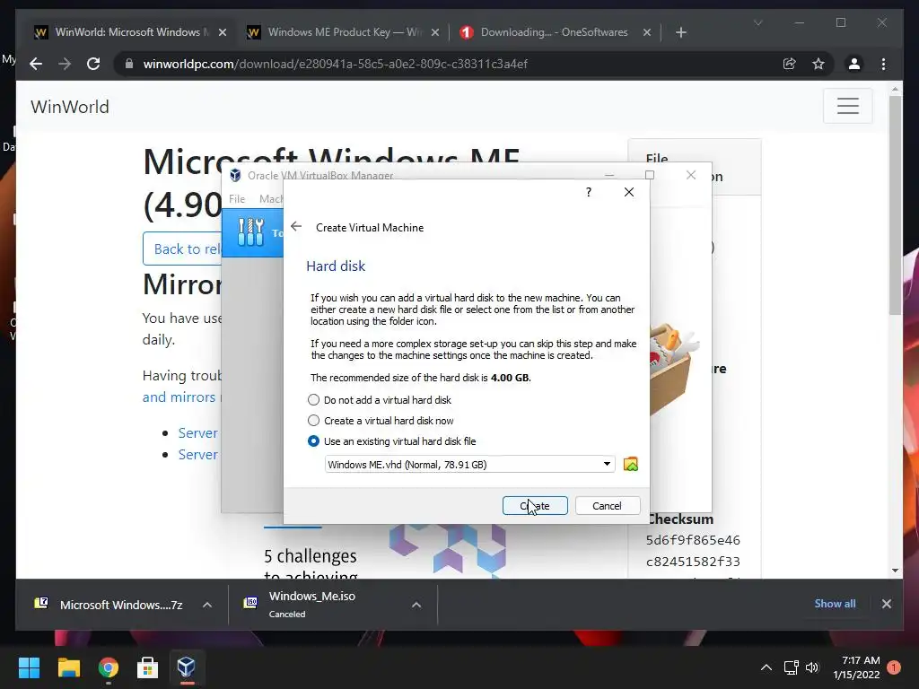919x689 pixels.
Task: Open Chrome's three-dot menu
Action: point(883,64)
